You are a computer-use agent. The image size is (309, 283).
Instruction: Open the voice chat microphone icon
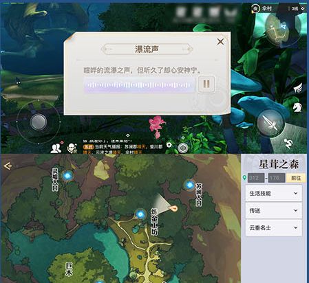pos(72,148)
